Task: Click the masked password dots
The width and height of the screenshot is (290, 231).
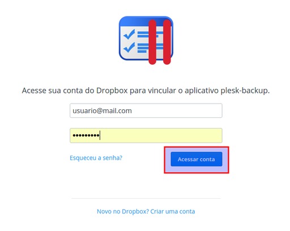Action: [86, 135]
